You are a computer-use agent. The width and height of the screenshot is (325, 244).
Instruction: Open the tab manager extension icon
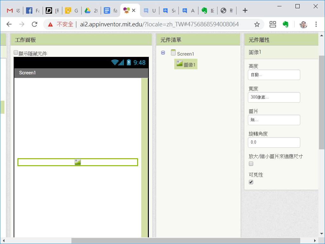273,24
